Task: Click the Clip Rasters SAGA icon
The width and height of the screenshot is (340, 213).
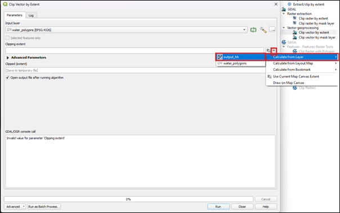Action: click(295, 88)
